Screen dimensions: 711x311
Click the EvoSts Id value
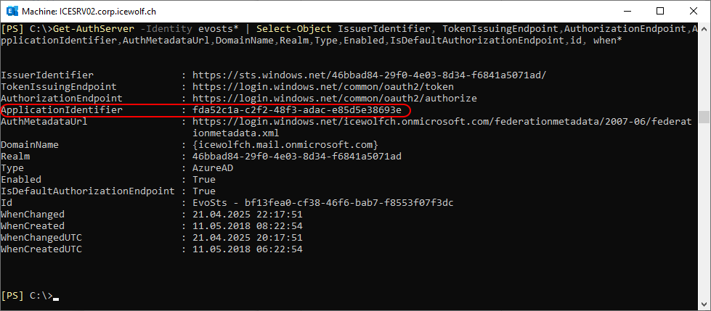coord(323,203)
